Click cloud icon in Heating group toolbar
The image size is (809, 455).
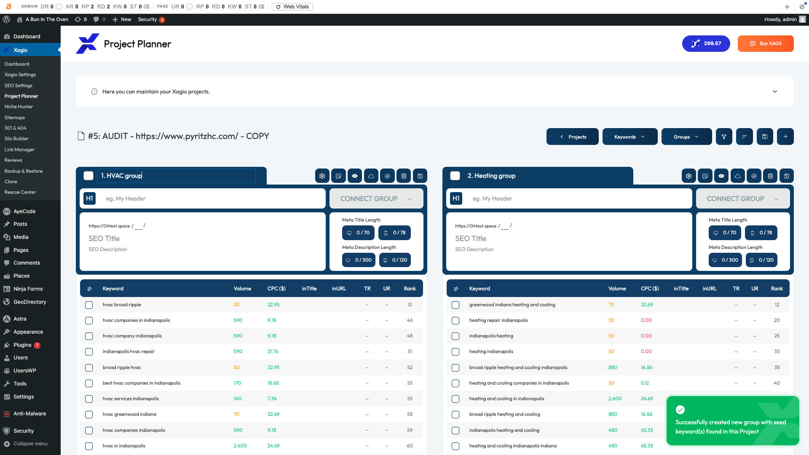(737, 176)
